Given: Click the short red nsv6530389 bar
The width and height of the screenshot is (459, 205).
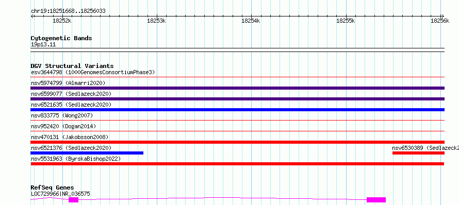Looking at the screenshot, I should click(x=418, y=153).
